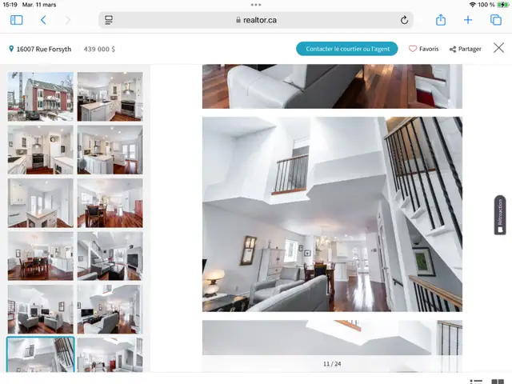Switch gallery to list view
Screen dimensions: 512x384
pyautogui.click(x=477, y=381)
